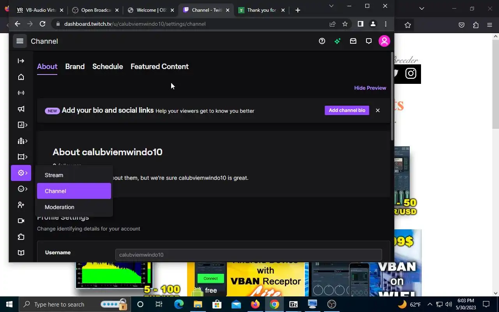The height and width of the screenshot is (312, 499).
Task: Open the Notifications inbox icon
Action: pos(353,41)
